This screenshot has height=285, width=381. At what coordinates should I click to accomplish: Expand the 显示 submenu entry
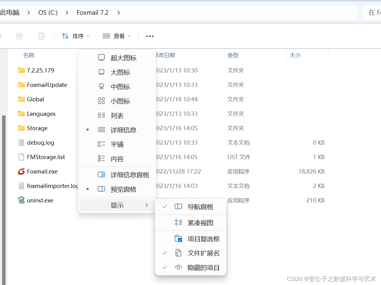pos(117,205)
